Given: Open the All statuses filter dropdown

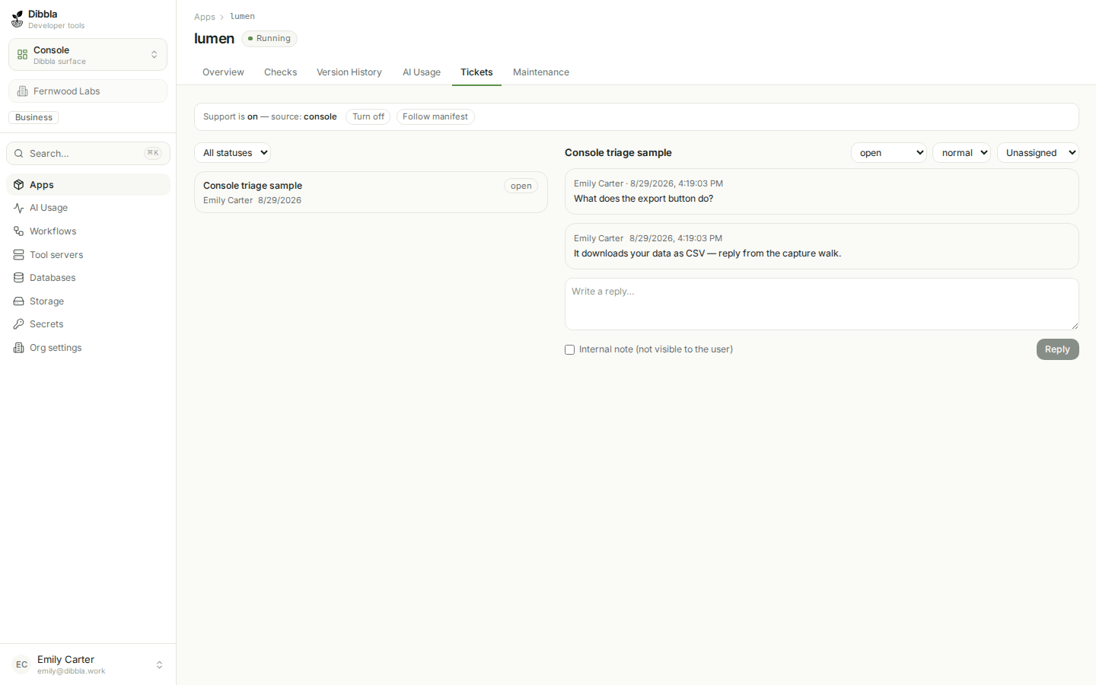Looking at the screenshot, I should [232, 153].
